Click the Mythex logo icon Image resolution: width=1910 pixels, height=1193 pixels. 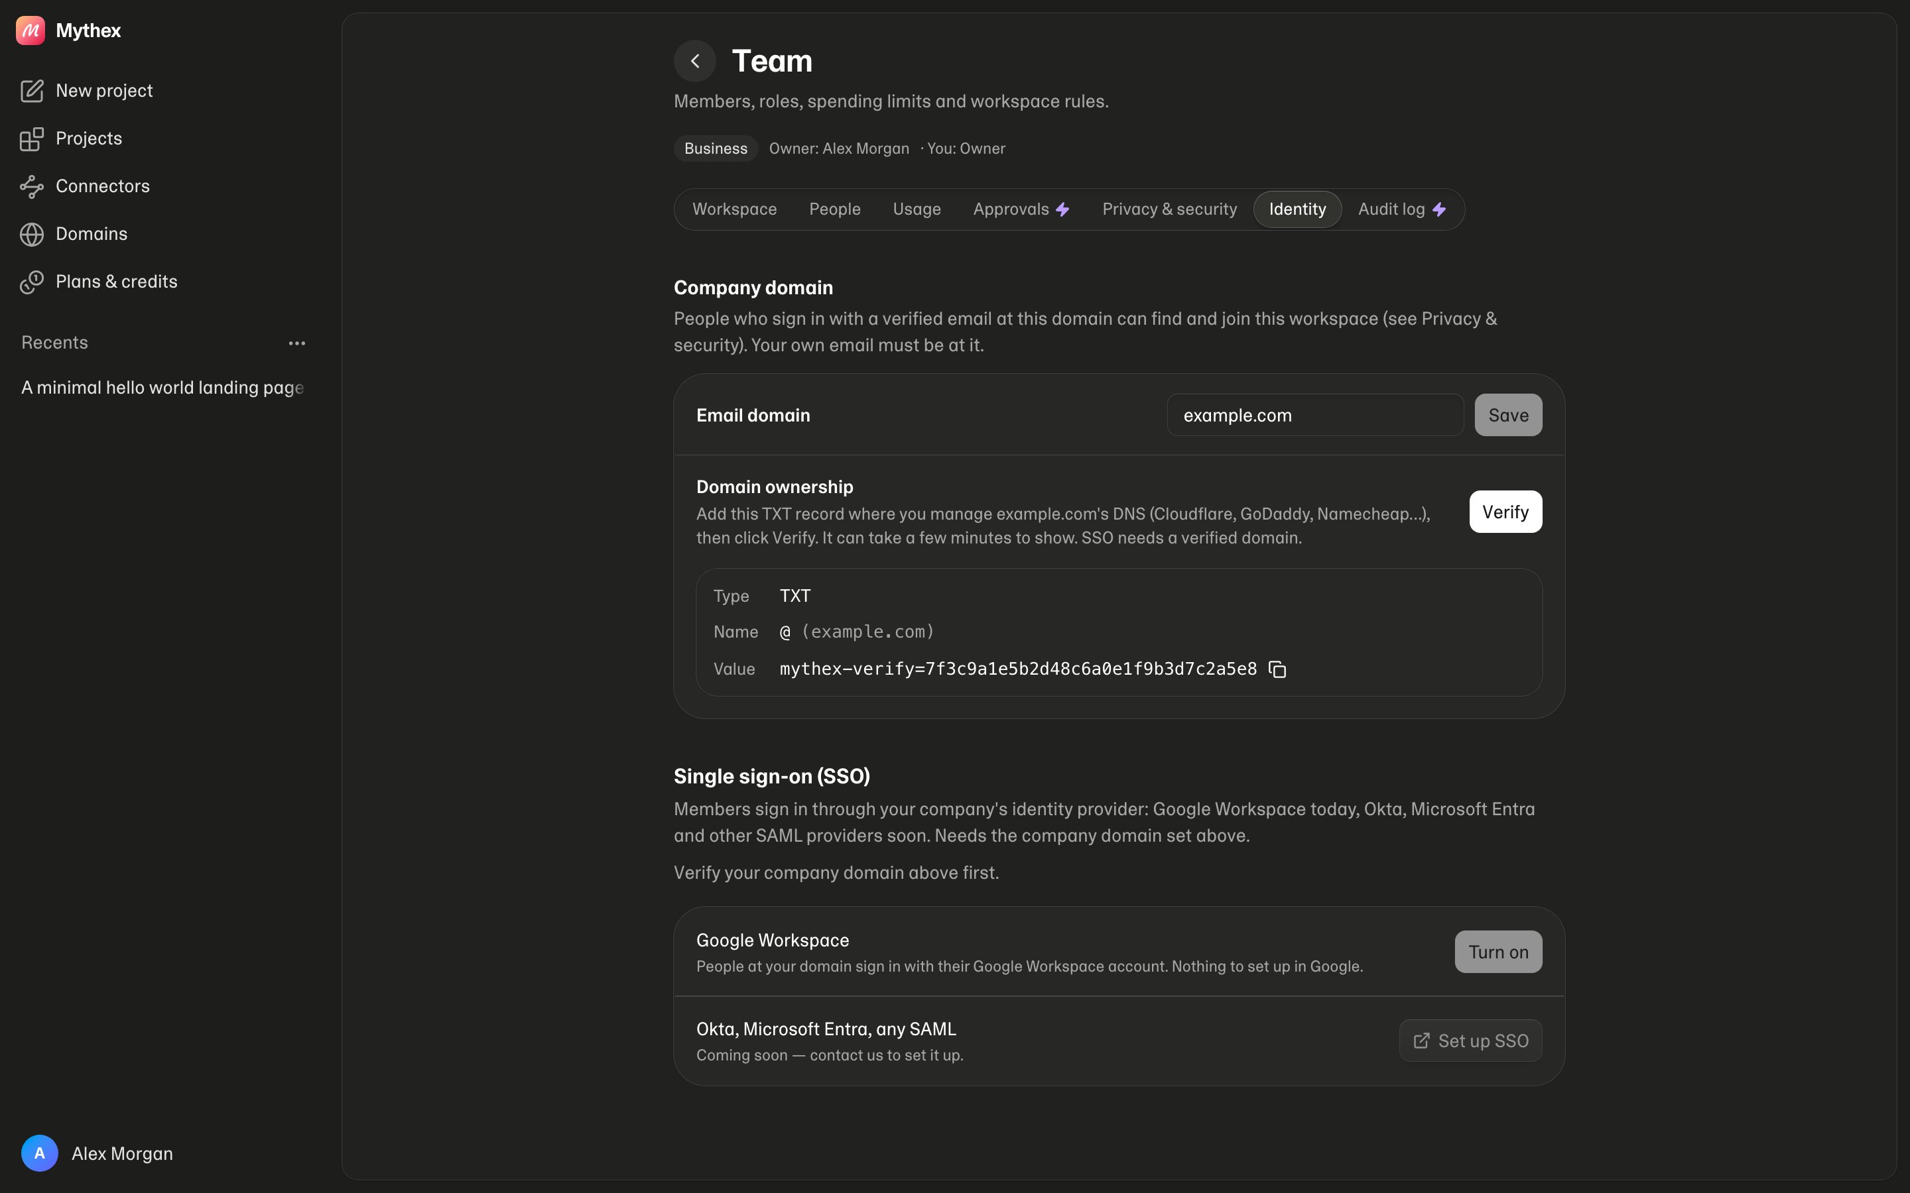tap(30, 30)
